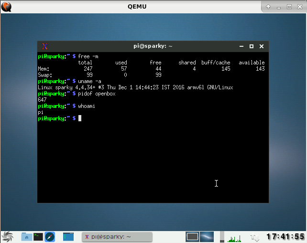Image resolution: width=307 pixels, height=243 pixels.
Task: Click the 'pidof openbox' command text
Action: pos(97,94)
